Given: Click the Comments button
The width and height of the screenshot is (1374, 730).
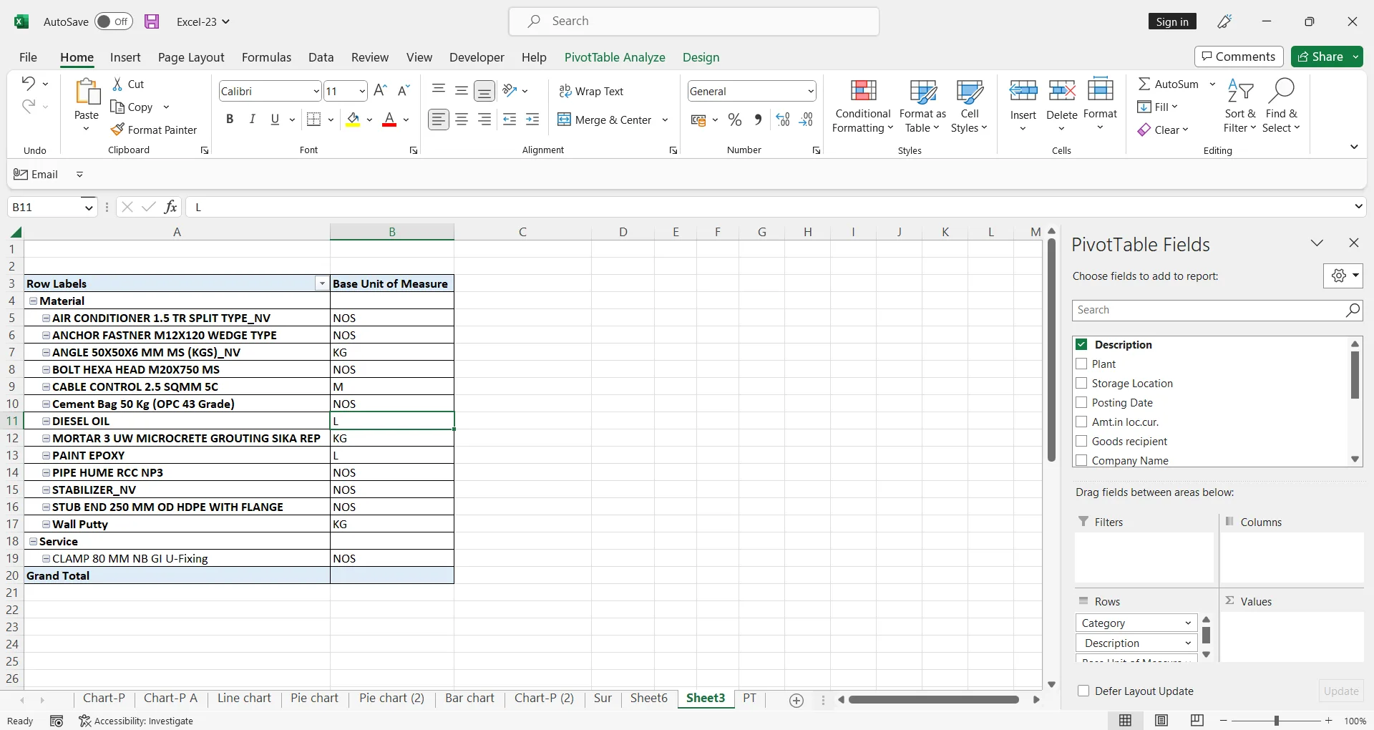Looking at the screenshot, I should click(x=1238, y=57).
